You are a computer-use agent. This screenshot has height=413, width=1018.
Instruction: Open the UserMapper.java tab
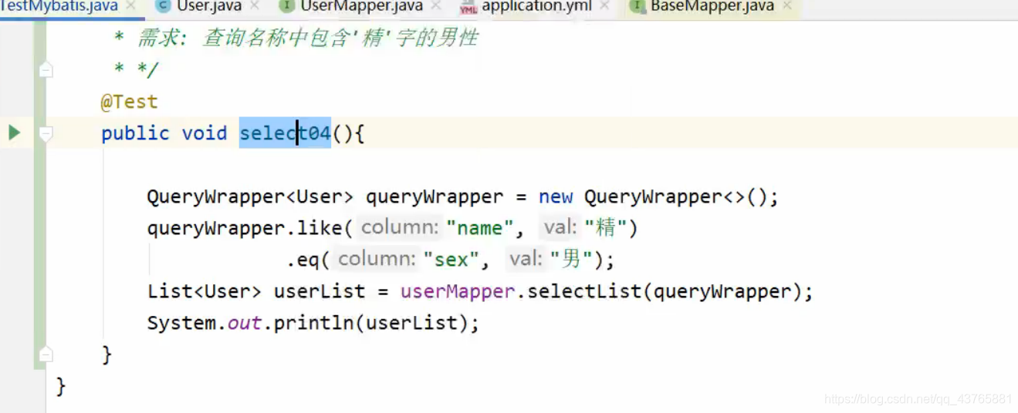(x=361, y=7)
